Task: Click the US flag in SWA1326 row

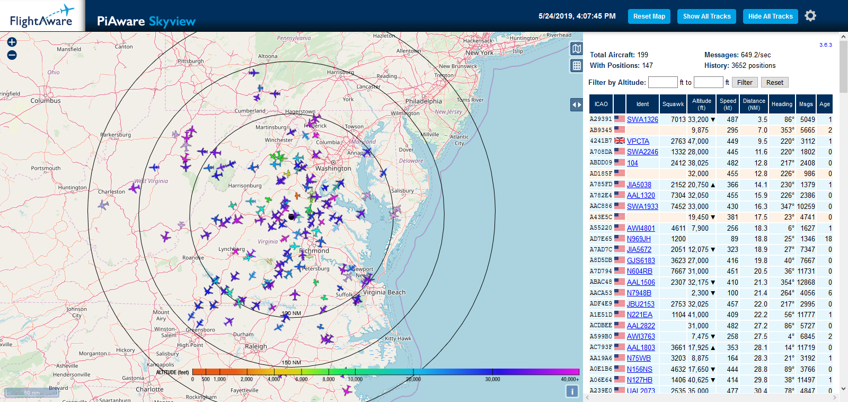Action: [x=620, y=119]
